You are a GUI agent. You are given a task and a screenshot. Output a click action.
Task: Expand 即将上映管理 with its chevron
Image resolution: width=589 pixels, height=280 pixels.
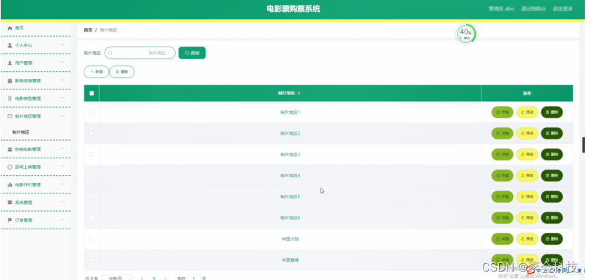(x=63, y=167)
